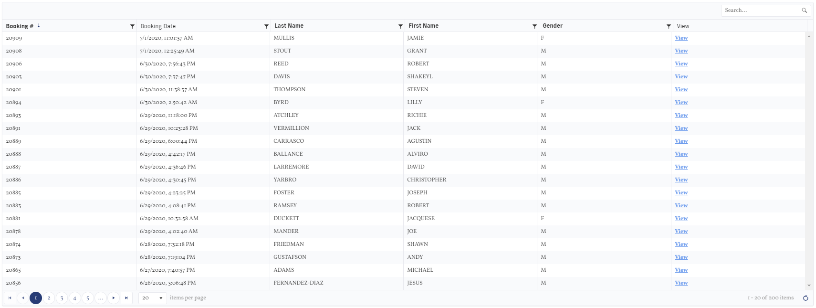Go to the first page arrow
816x308 pixels.
click(x=10, y=298)
